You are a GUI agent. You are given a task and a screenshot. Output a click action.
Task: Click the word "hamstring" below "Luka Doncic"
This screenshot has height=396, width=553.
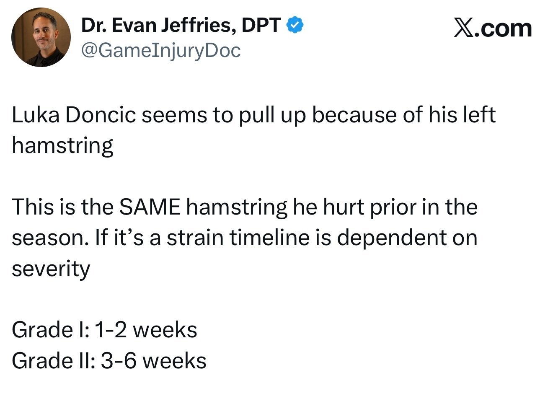pos(62,146)
